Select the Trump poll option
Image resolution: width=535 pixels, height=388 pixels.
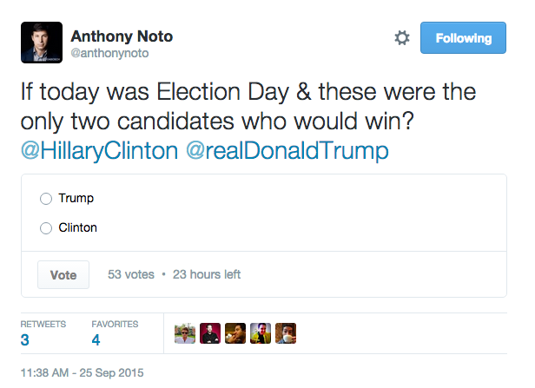click(x=46, y=199)
